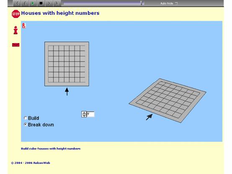Decrease height with stepper down arrow
The width and height of the screenshot is (232, 174).
click(x=84, y=116)
